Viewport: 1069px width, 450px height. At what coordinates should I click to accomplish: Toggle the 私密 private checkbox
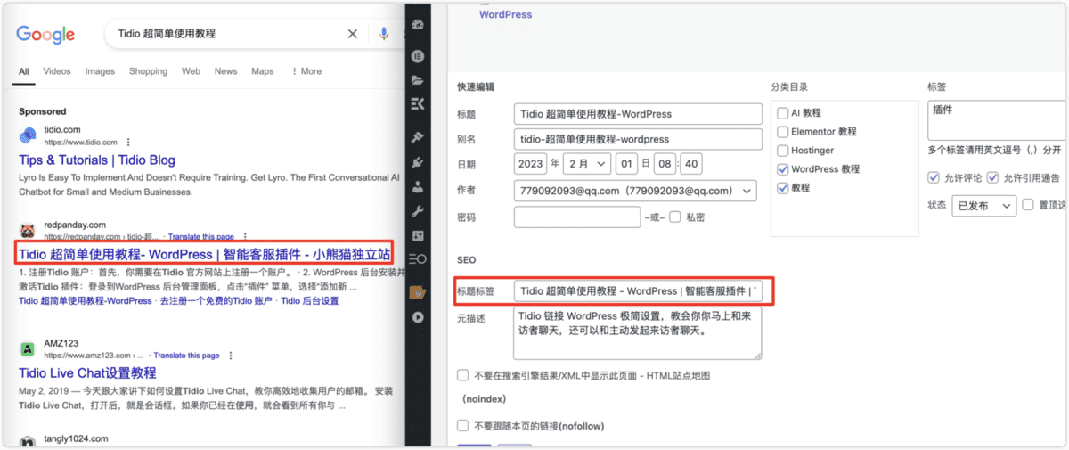(x=675, y=217)
